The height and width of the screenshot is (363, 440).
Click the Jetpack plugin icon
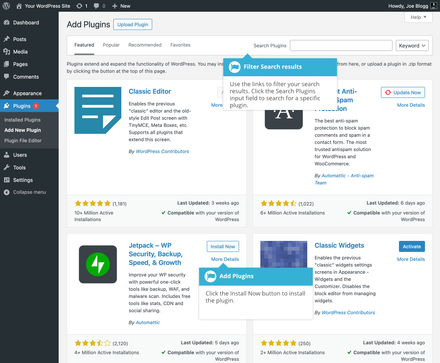click(98, 264)
